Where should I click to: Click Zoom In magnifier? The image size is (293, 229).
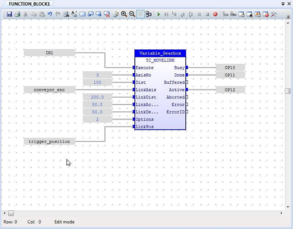point(124,14)
